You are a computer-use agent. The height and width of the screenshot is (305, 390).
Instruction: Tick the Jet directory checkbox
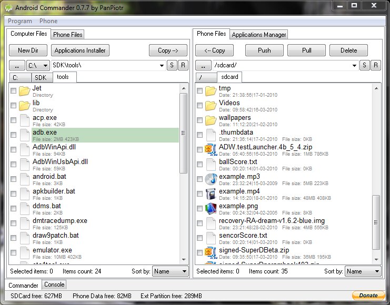pos(14,91)
